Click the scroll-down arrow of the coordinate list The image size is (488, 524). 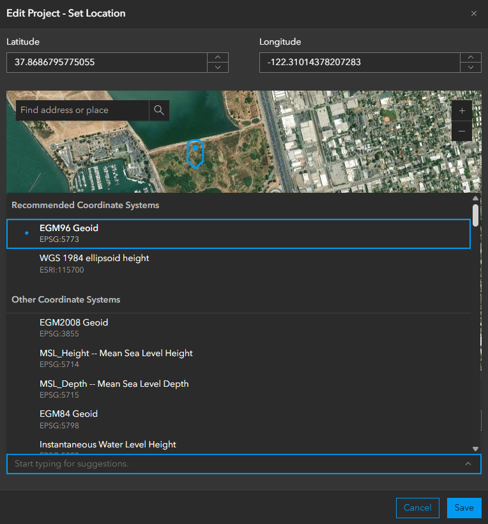[x=475, y=448]
